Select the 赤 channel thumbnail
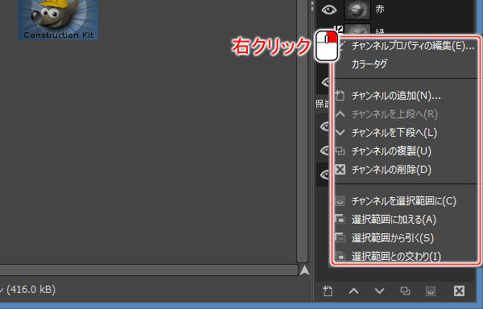Screen dimensions: 483x309 [357, 10]
